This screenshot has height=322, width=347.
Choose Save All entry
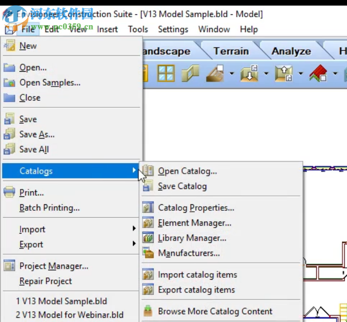(71, 149)
